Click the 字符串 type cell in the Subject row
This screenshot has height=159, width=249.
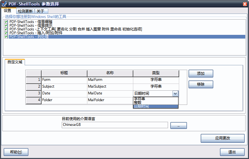click(156, 86)
